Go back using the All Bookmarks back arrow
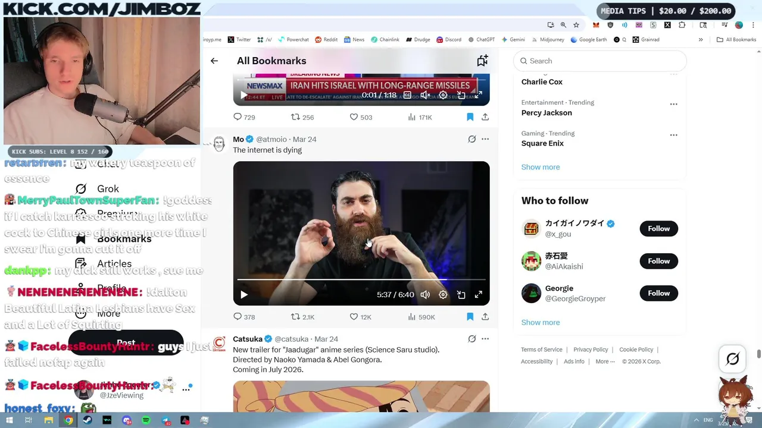The image size is (762, 428). pos(214,61)
